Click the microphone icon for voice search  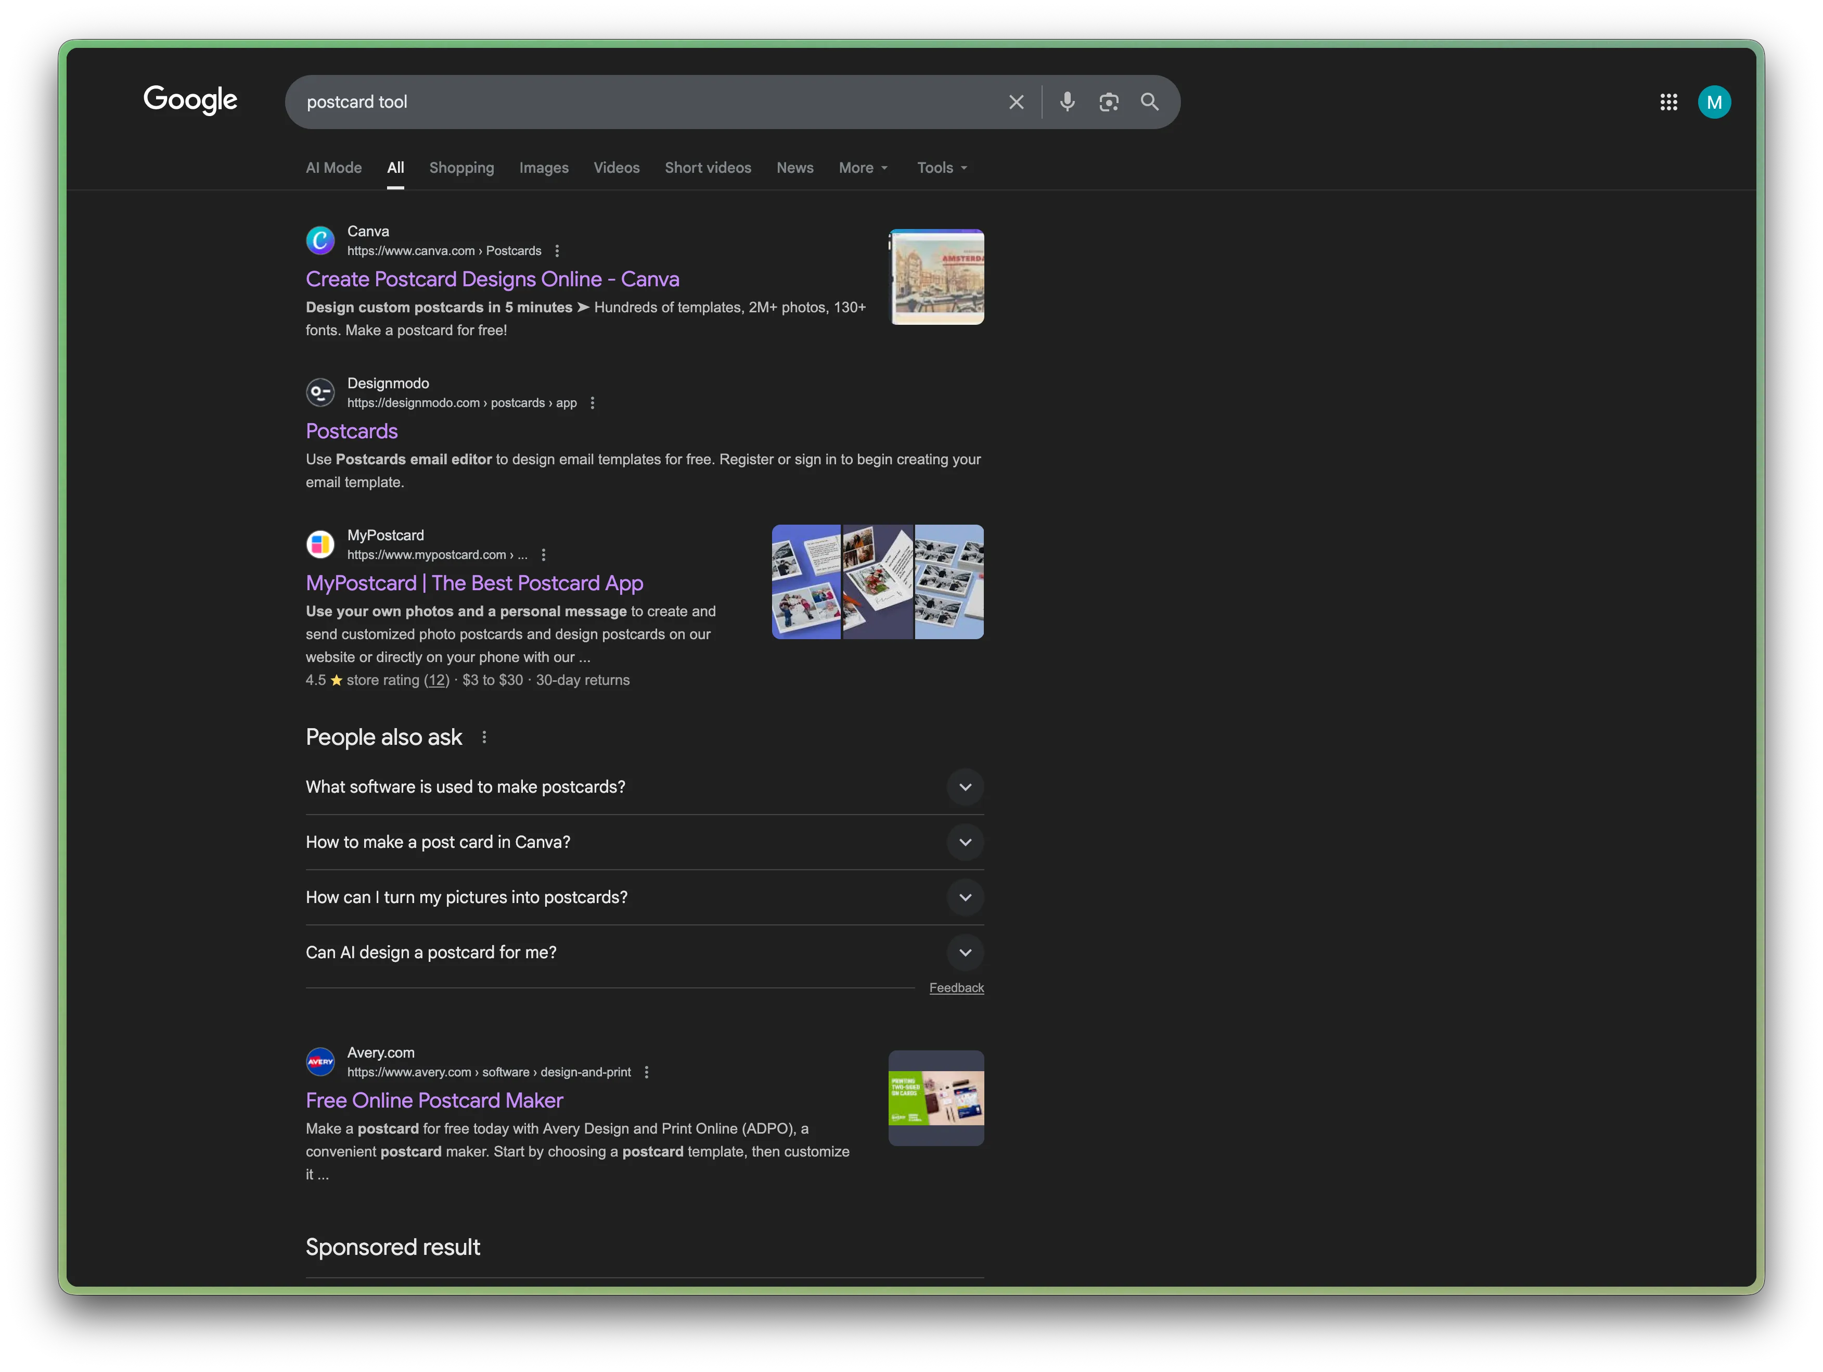(1067, 101)
